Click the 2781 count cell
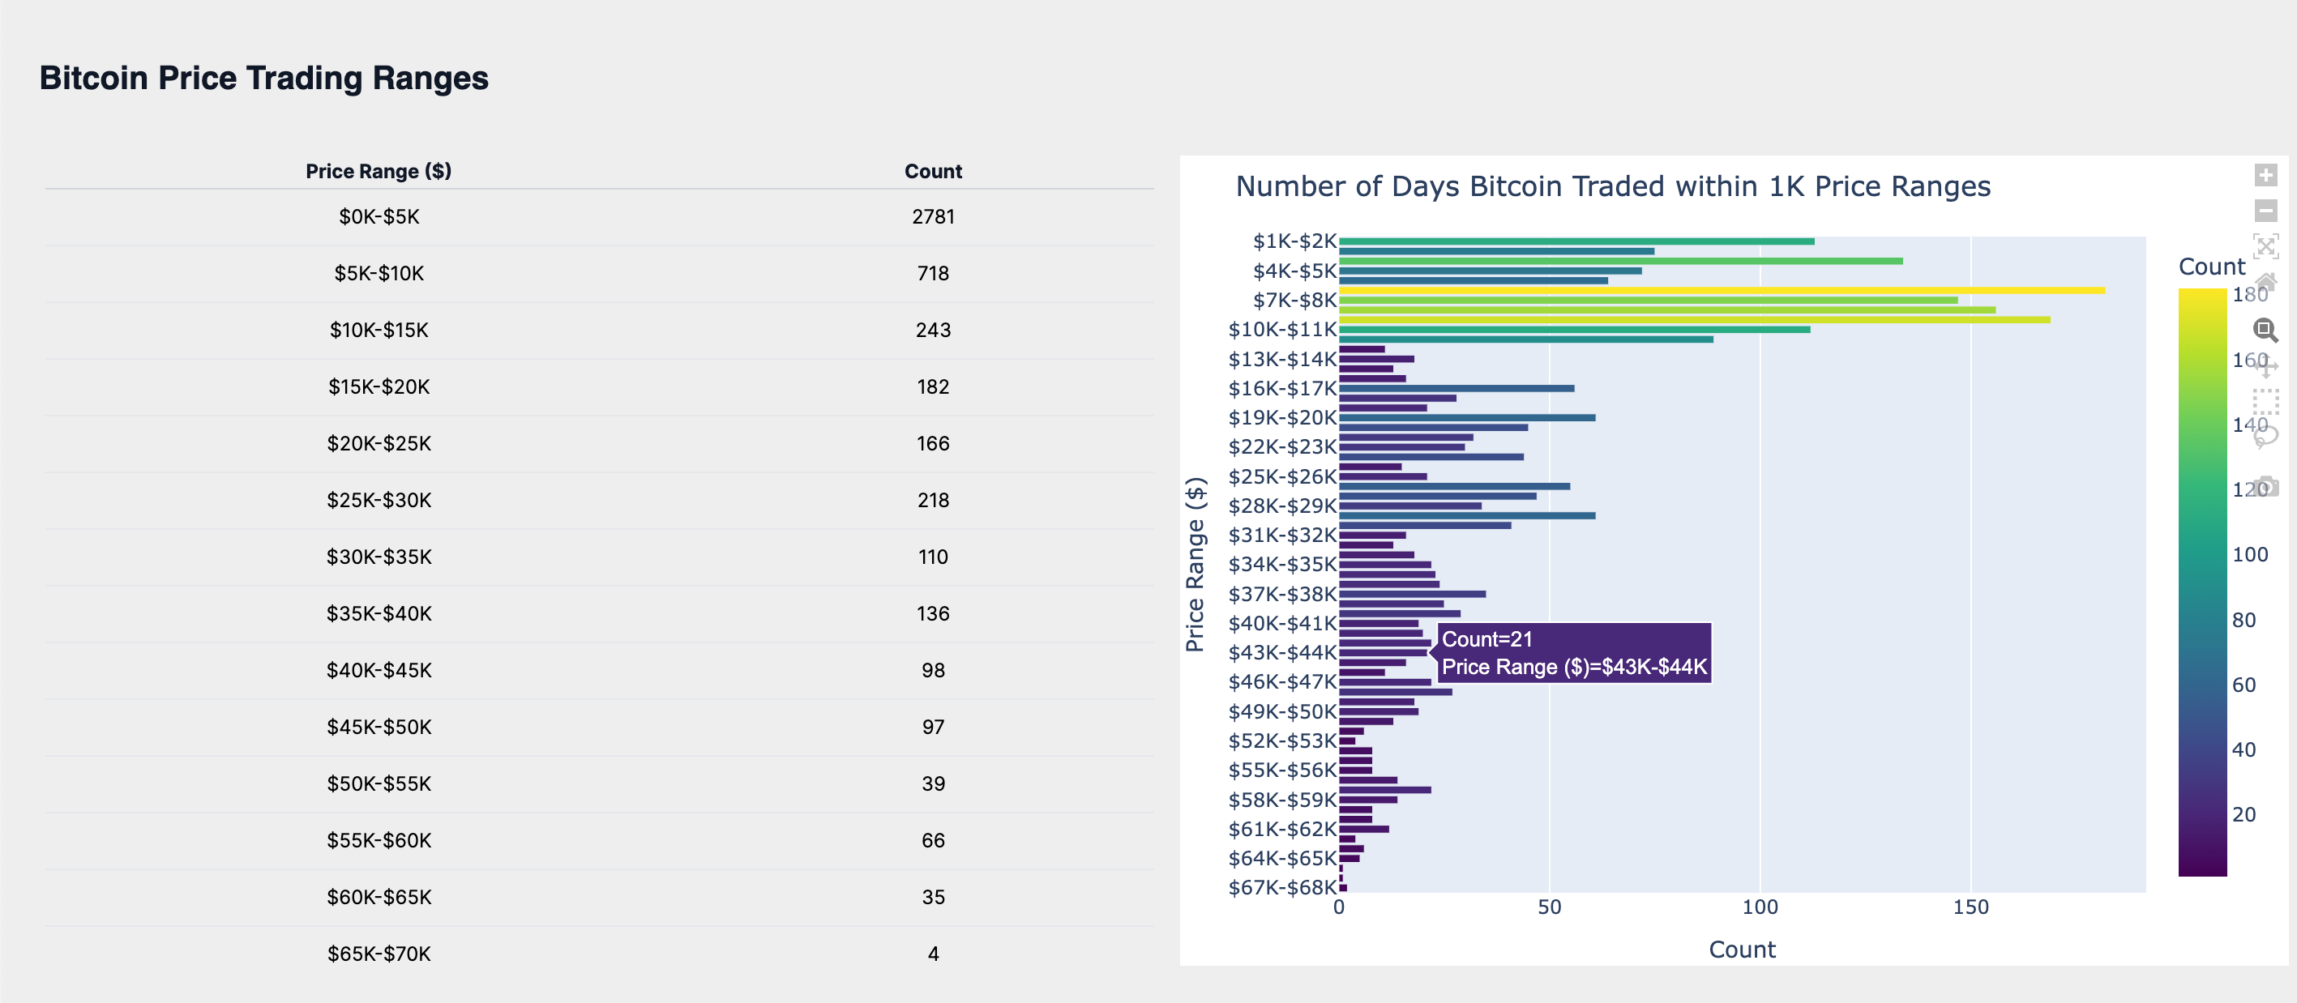This screenshot has width=2297, height=1003. (933, 216)
